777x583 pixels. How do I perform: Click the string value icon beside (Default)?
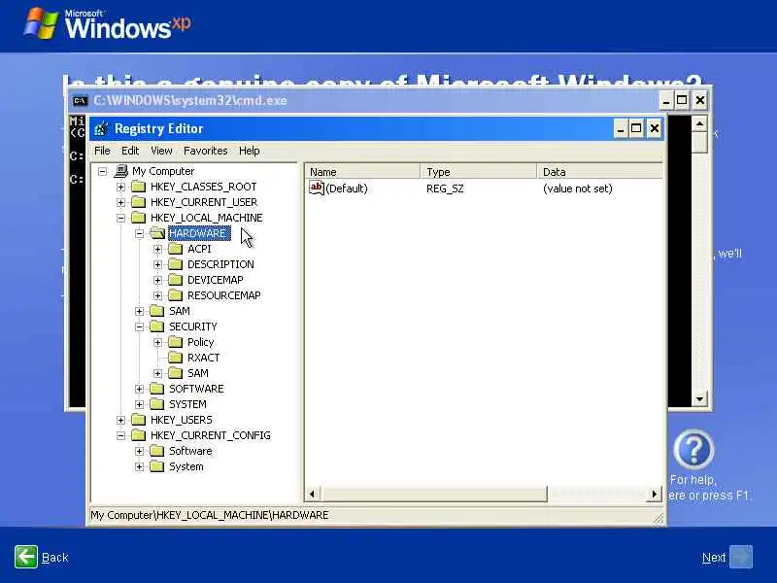pos(317,188)
